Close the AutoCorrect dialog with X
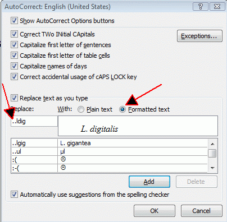 click(x=217, y=7)
